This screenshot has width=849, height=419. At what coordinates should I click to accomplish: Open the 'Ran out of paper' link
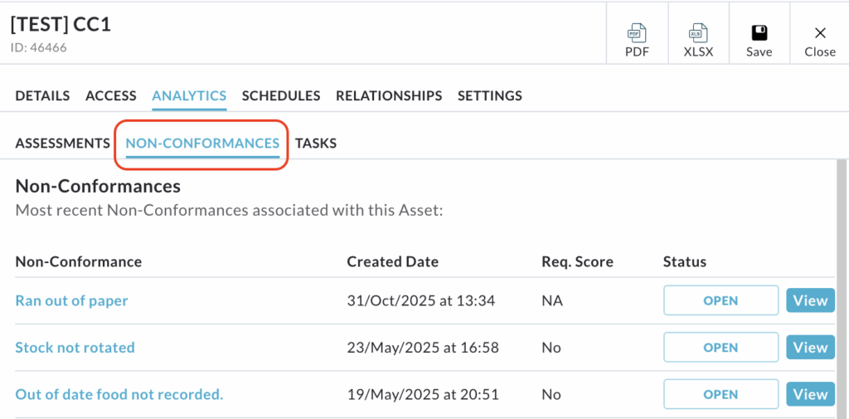tap(71, 300)
